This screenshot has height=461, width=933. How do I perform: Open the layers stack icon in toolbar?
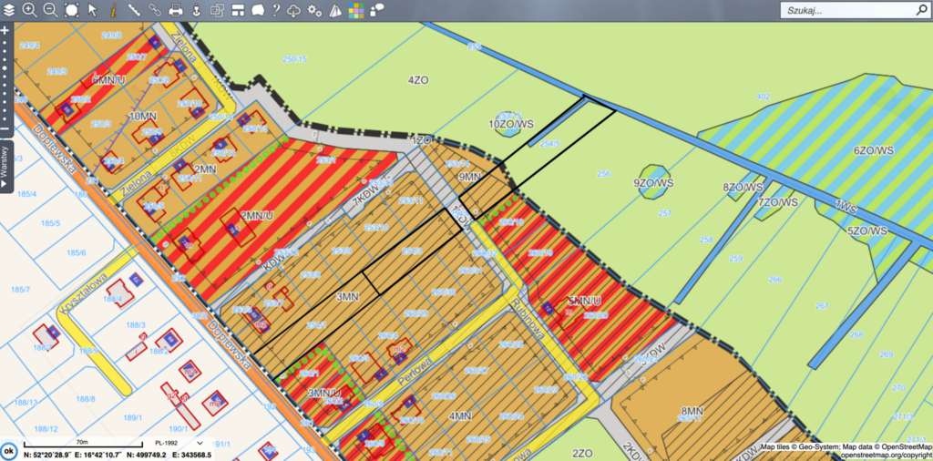pyautogui.click(x=8, y=10)
